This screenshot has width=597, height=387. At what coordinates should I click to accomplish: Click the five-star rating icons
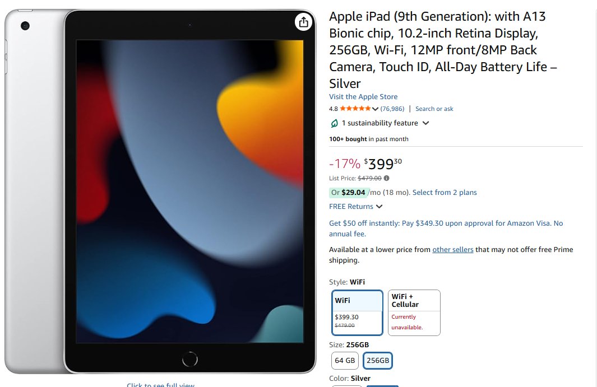pos(355,109)
